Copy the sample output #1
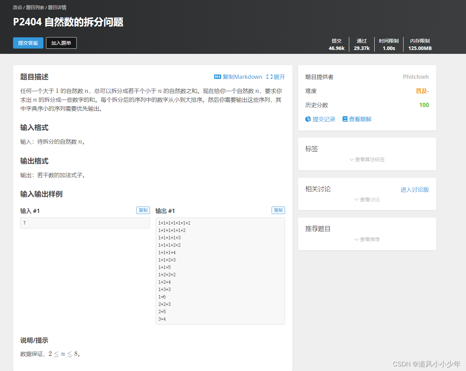 278,210
